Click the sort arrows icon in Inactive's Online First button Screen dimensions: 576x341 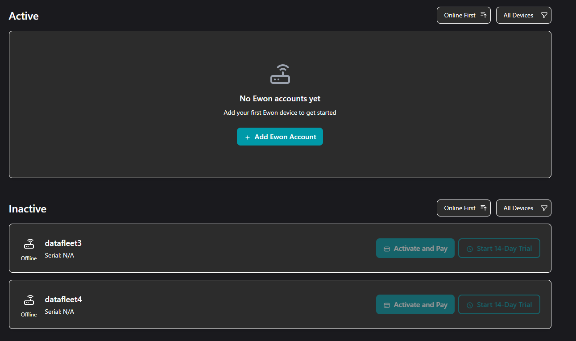pyautogui.click(x=484, y=208)
